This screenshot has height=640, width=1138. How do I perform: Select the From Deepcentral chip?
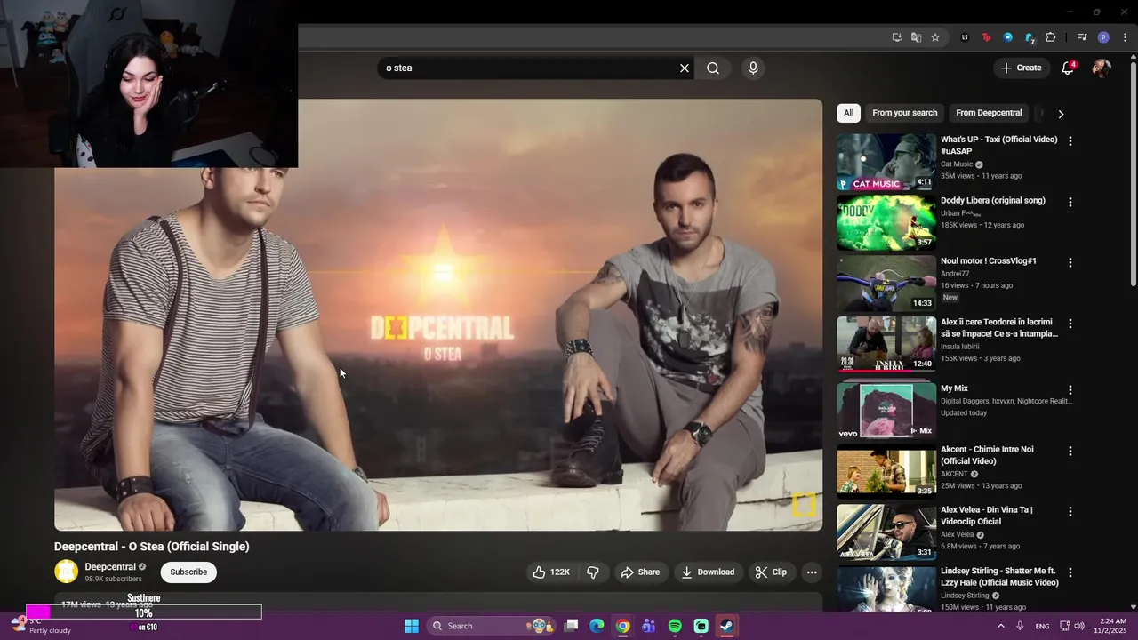pyautogui.click(x=989, y=113)
